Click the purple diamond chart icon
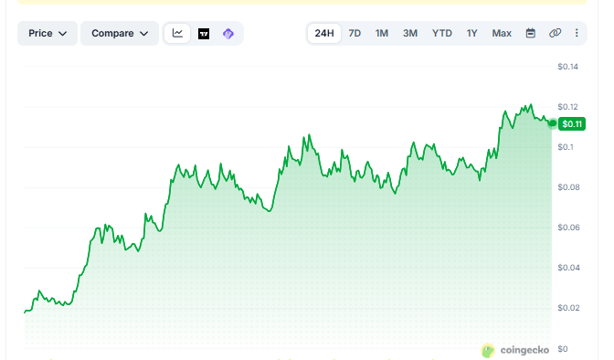Image resolution: width=614 pixels, height=360 pixels. click(x=228, y=34)
